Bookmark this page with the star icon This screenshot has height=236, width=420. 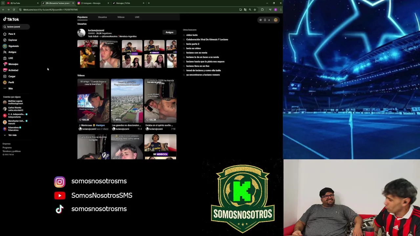click(255, 10)
